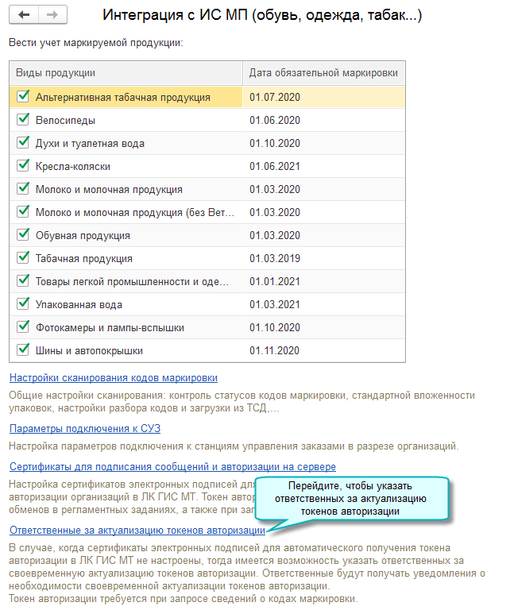The height and width of the screenshot is (610, 514).
Task: Open Сертификаты для подписания сообщений link
Action: 172,466
